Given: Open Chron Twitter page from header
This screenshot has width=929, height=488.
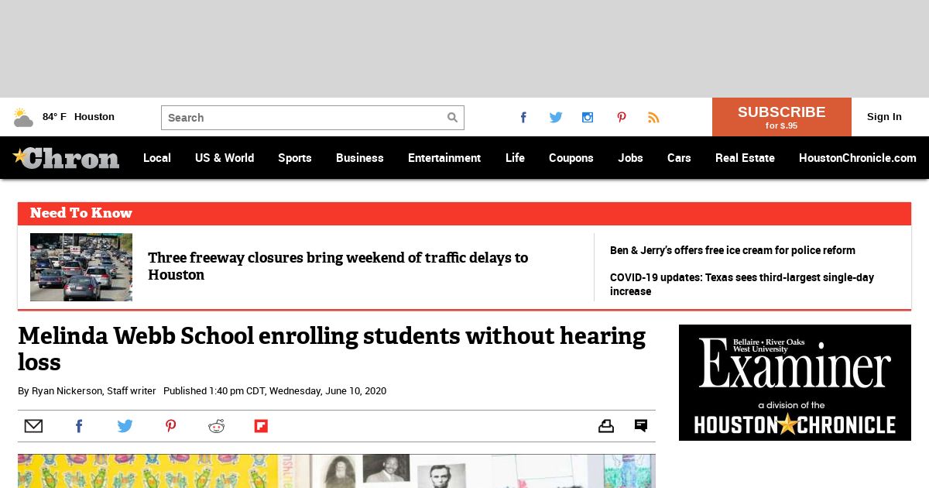Looking at the screenshot, I should pyautogui.click(x=556, y=118).
